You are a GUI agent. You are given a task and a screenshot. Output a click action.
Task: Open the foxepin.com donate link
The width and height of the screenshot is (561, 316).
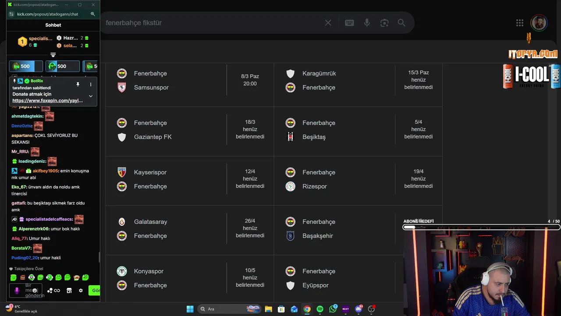[47, 101]
